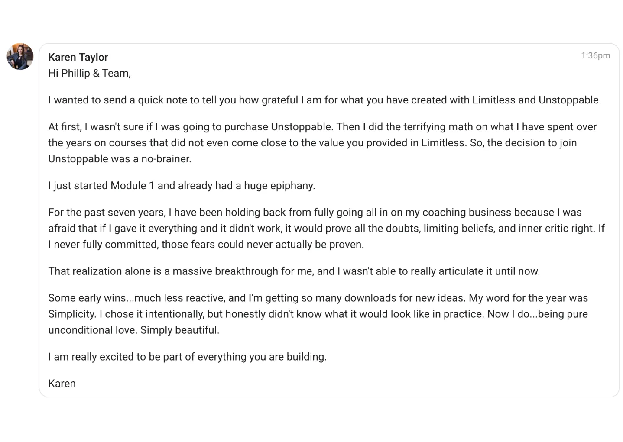Click the "no-brainer" text
623x442 pixels.
click(166, 159)
